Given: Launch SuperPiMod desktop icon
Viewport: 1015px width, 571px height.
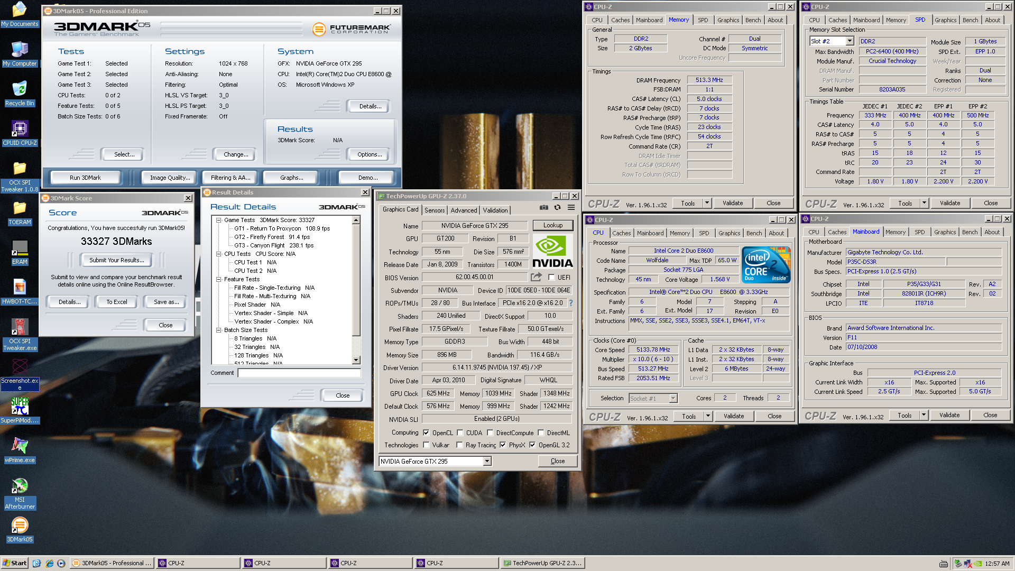Looking at the screenshot, I should click(20, 411).
